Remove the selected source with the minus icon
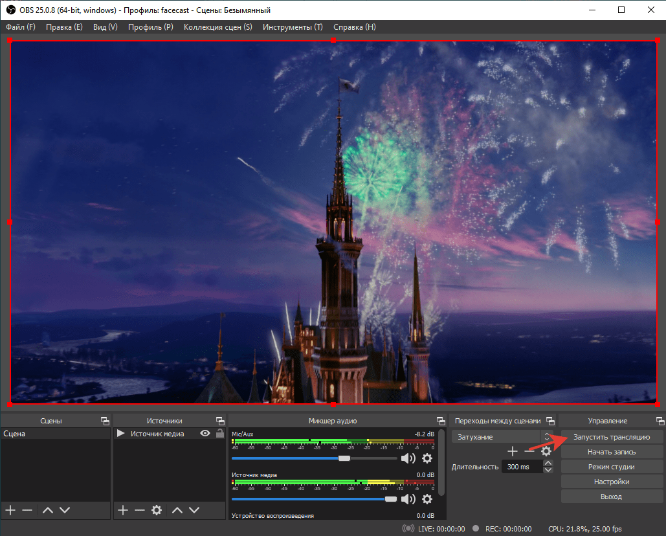Viewport: 666px width, 536px height. (140, 510)
